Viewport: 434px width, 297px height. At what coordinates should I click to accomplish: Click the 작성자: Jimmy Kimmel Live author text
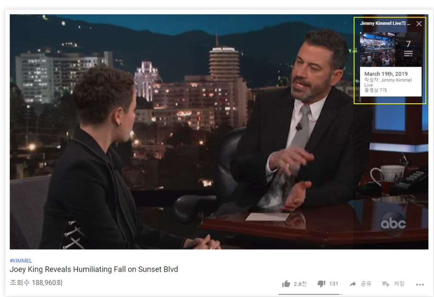tap(388, 82)
